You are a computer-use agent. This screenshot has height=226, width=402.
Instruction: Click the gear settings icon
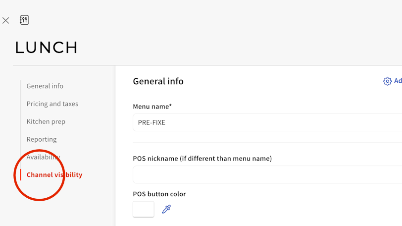pyautogui.click(x=387, y=81)
